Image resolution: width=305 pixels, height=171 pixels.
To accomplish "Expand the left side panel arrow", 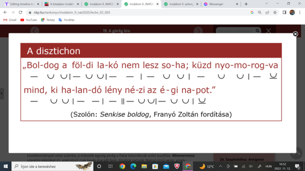I will point(1,94).
